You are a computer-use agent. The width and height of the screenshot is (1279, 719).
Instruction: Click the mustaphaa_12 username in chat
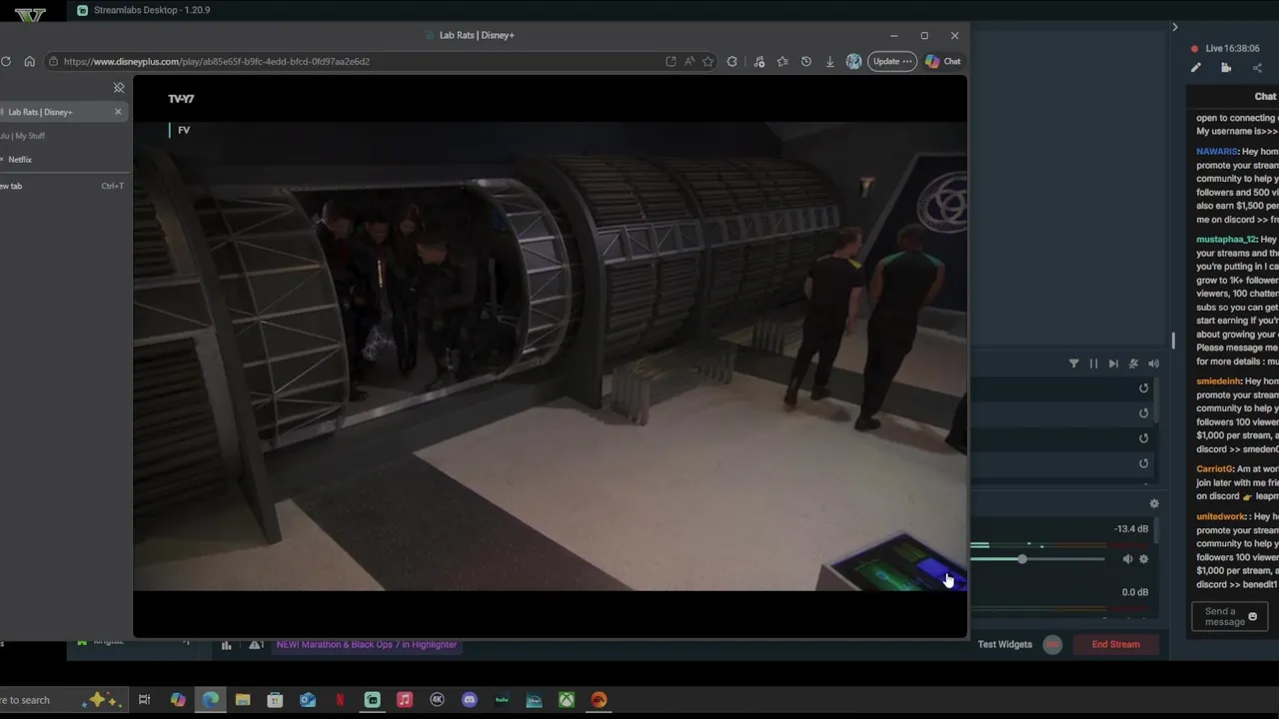1225,240
